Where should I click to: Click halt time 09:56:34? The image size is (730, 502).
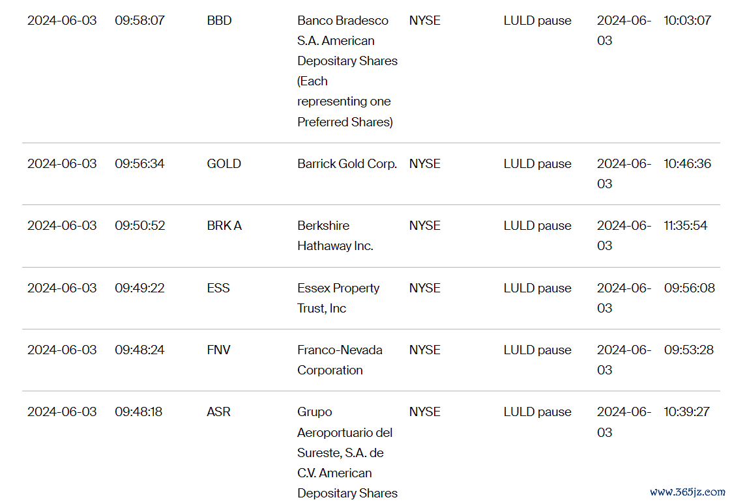coord(139,164)
